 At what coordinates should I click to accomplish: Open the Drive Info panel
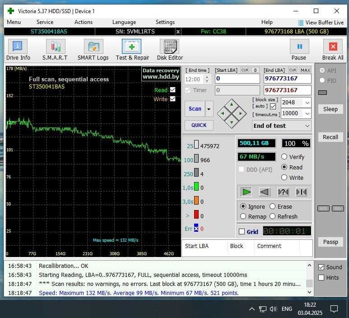point(18,46)
